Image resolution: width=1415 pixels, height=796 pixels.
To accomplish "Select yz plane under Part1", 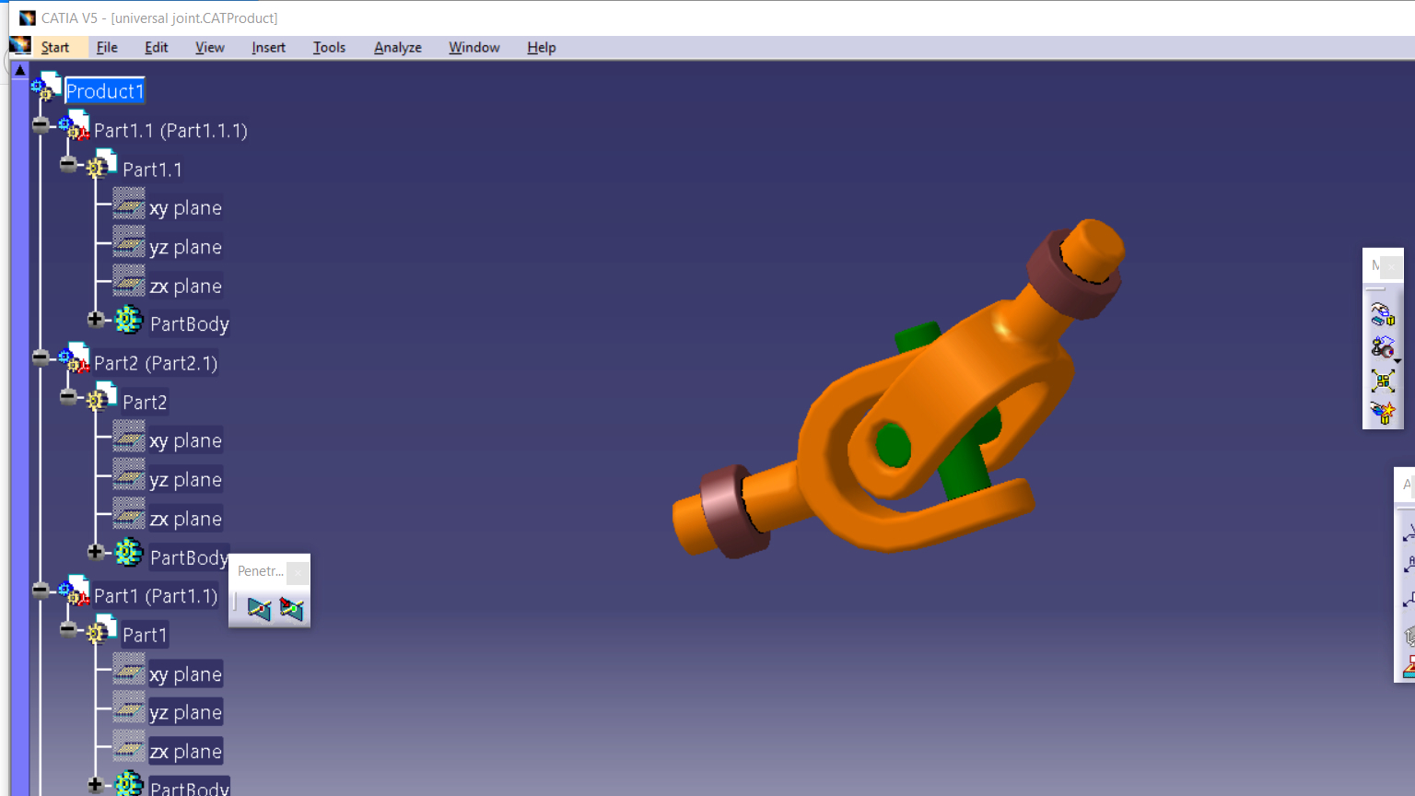I will [185, 713].
